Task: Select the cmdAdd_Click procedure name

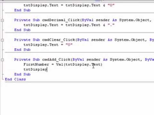Action: click(x=56, y=60)
